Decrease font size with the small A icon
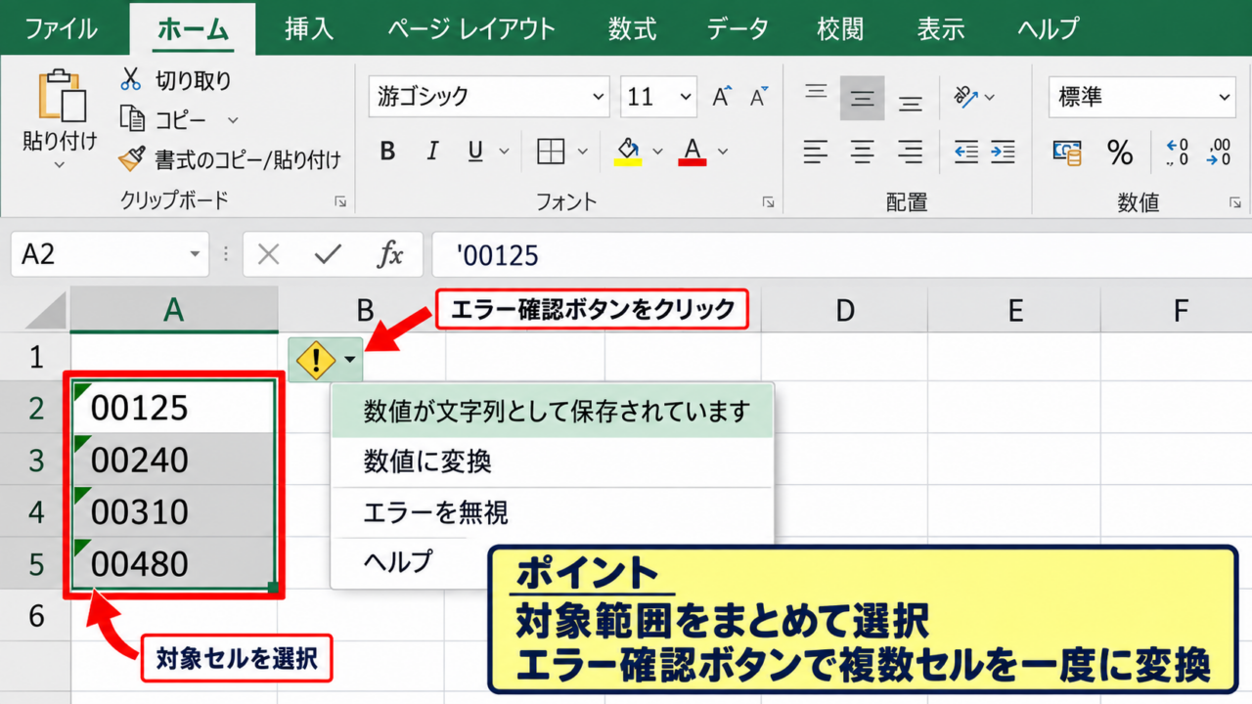1252x704 pixels. pyautogui.click(x=758, y=97)
